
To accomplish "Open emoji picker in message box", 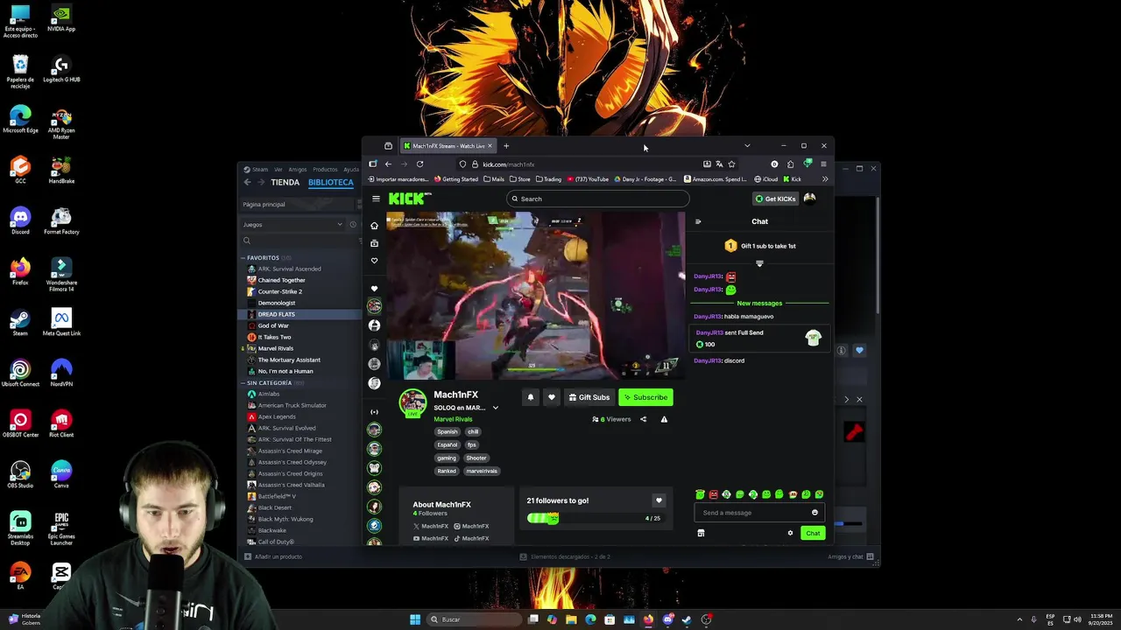I will tap(814, 513).
